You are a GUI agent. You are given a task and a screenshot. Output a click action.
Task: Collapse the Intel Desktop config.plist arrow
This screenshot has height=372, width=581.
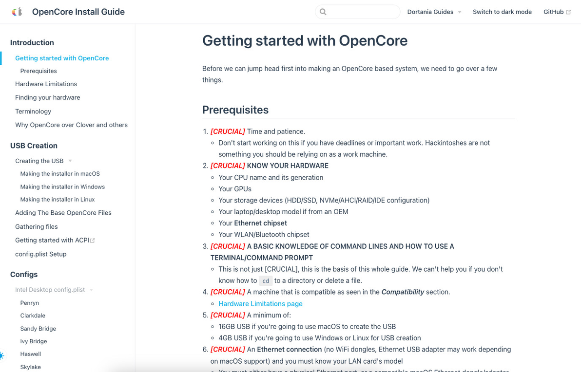point(91,290)
